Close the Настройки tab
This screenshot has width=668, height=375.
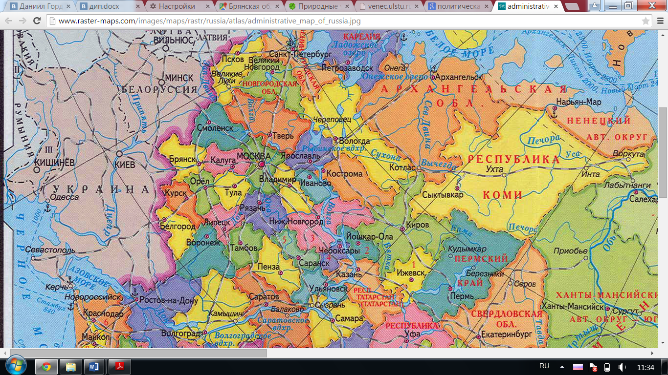[x=206, y=7]
